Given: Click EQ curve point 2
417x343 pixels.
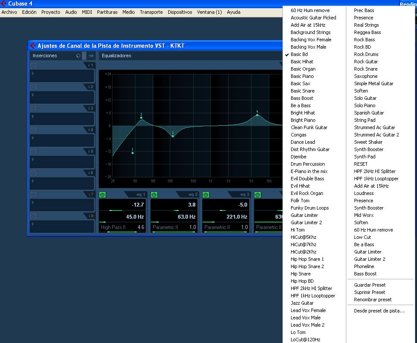Looking at the screenshot, I should (x=141, y=117).
